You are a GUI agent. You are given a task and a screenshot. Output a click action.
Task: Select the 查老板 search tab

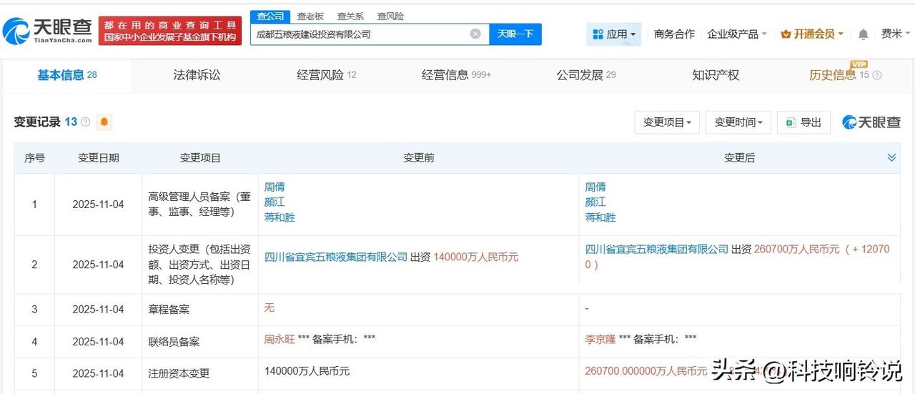click(x=310, y=16)
